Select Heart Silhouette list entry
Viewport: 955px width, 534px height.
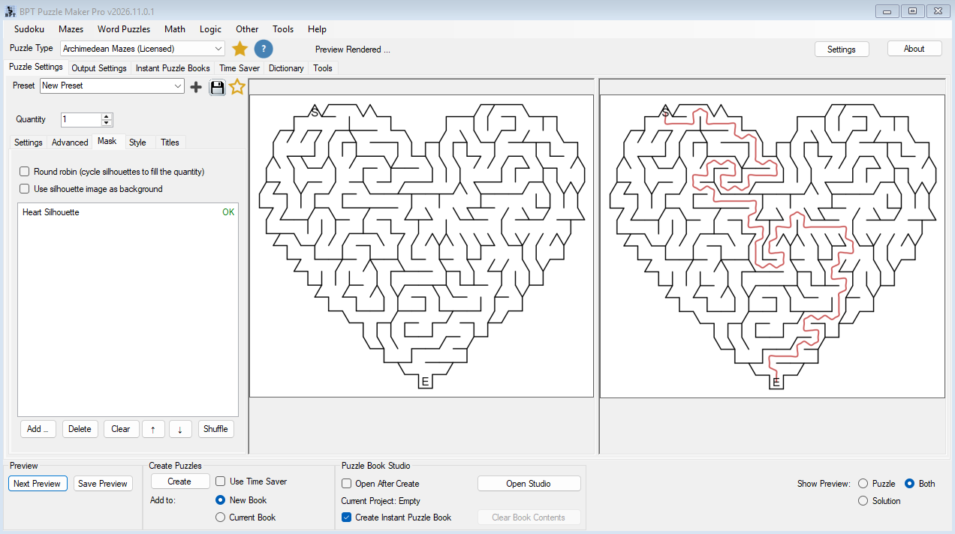pyautogui.click(x=128, y=212)
